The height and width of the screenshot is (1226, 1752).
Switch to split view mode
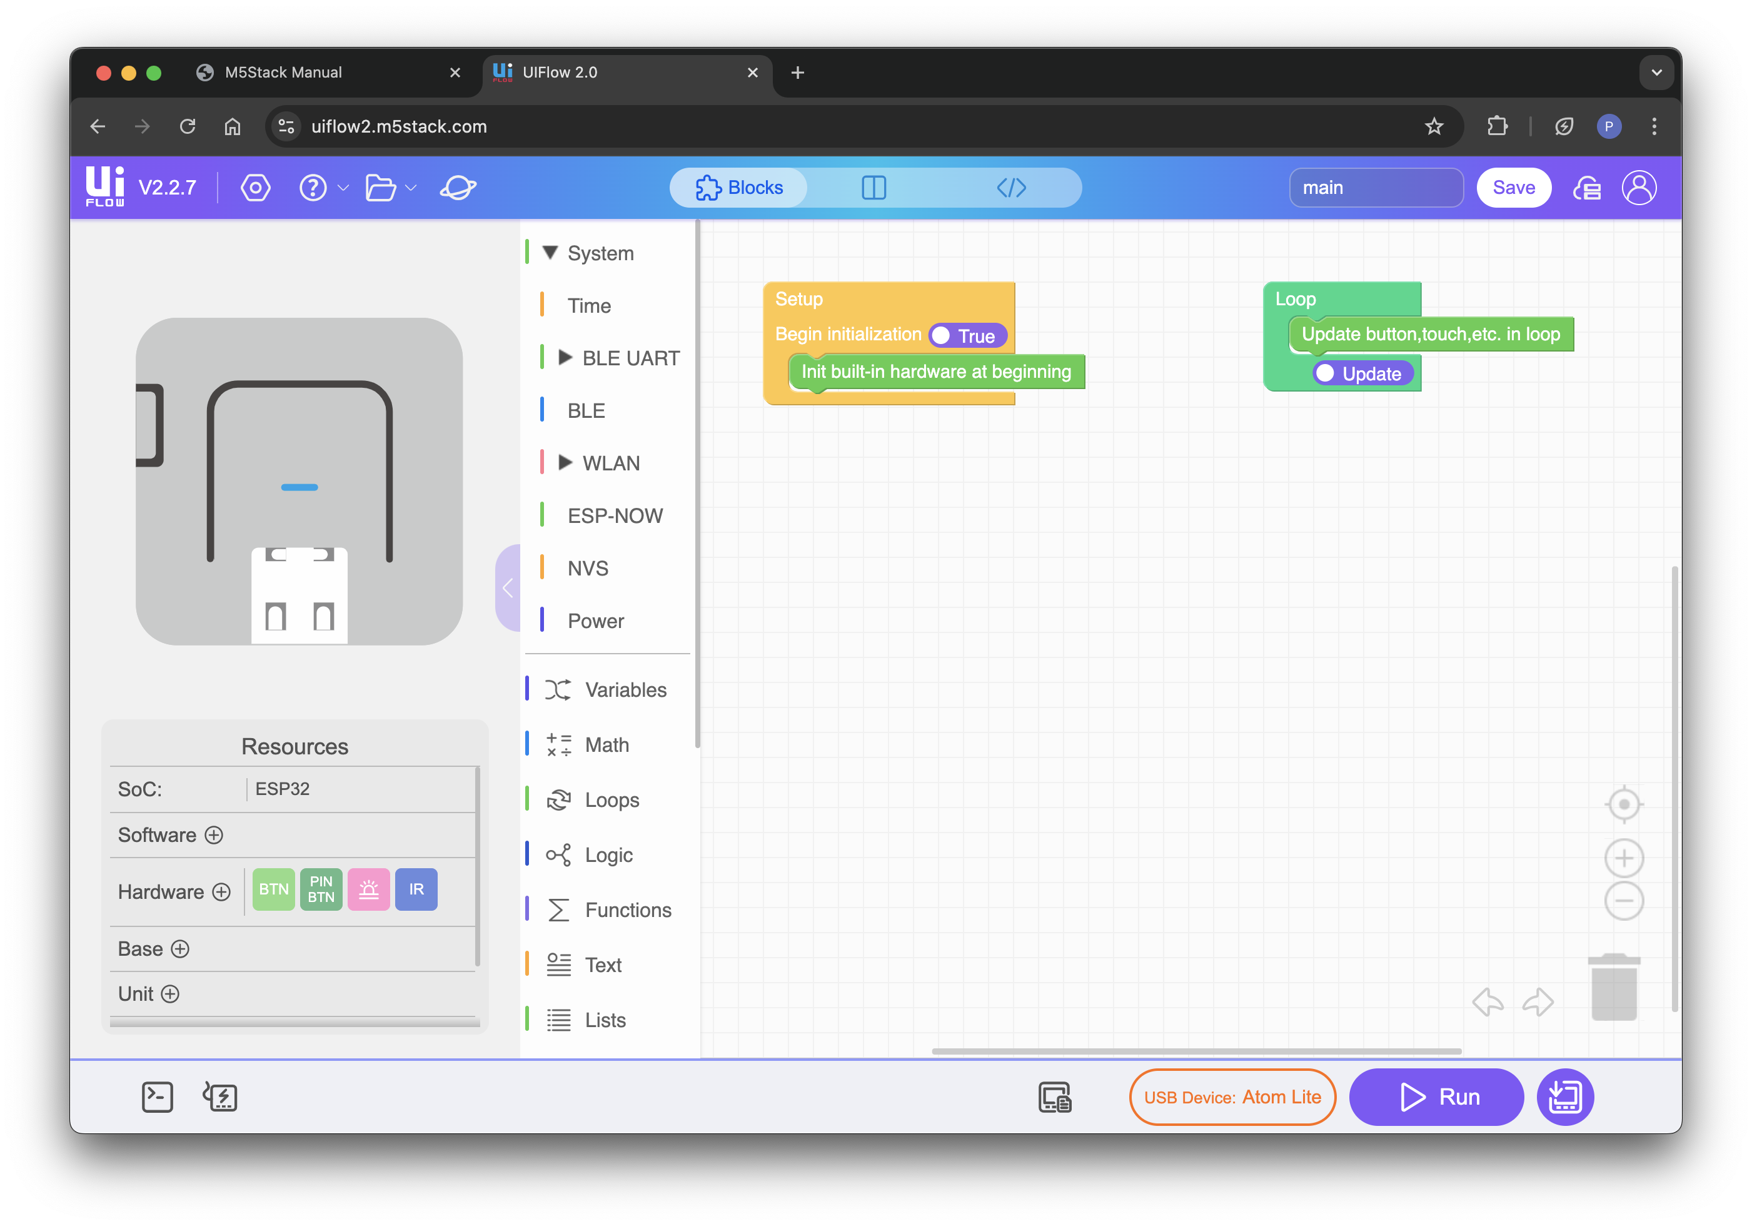tap(873, 188)
